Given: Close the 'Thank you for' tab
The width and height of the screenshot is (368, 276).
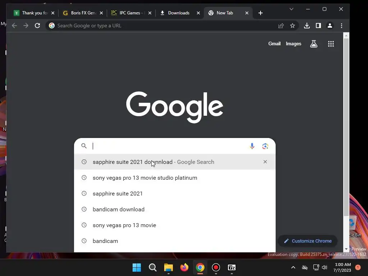Looking at the screenshot, I should click(x=53, y=13).
